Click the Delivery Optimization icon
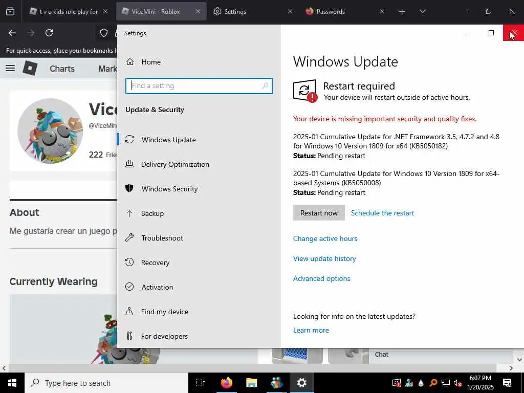 (x=129, y=164)
